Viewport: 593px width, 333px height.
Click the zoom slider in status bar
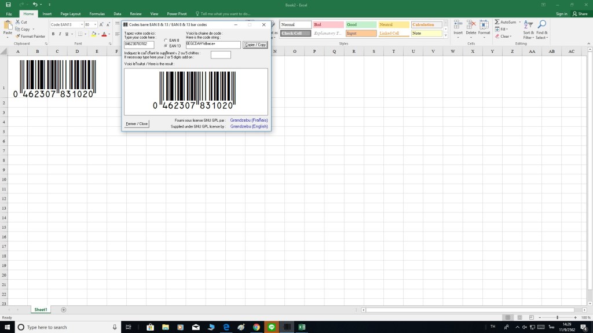557,317
